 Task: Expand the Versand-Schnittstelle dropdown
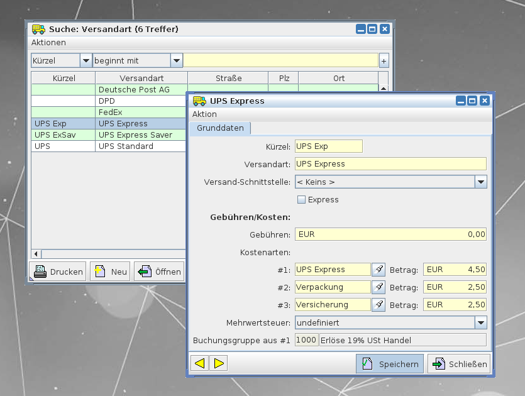coord(480,182)
